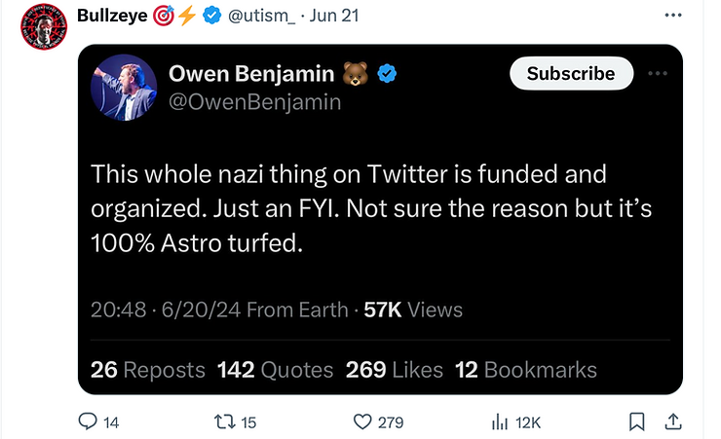
Task: Open more options on Bullzeye's tweet
Action: 672,17
